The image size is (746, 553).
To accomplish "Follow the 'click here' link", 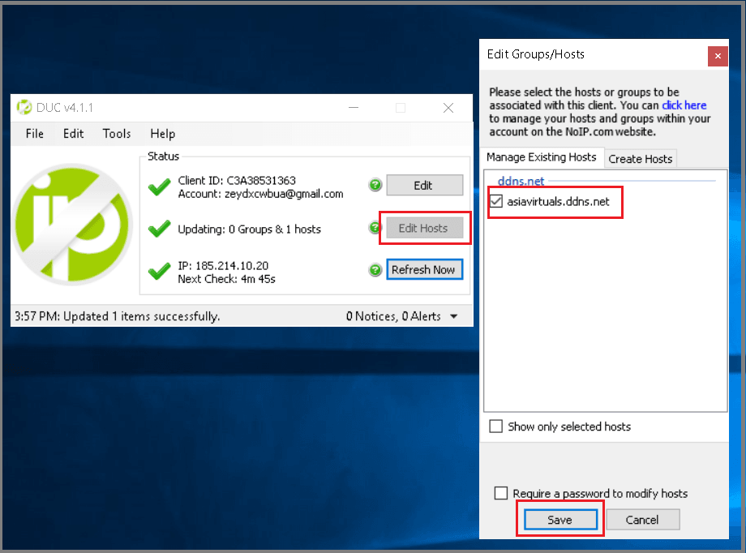I will coord(684,105).
